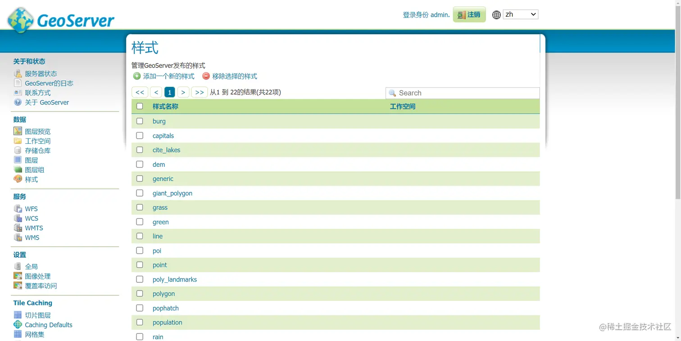Click the GeoServer logo
Viewport: 681px width, 341px height.
[61, 20]
